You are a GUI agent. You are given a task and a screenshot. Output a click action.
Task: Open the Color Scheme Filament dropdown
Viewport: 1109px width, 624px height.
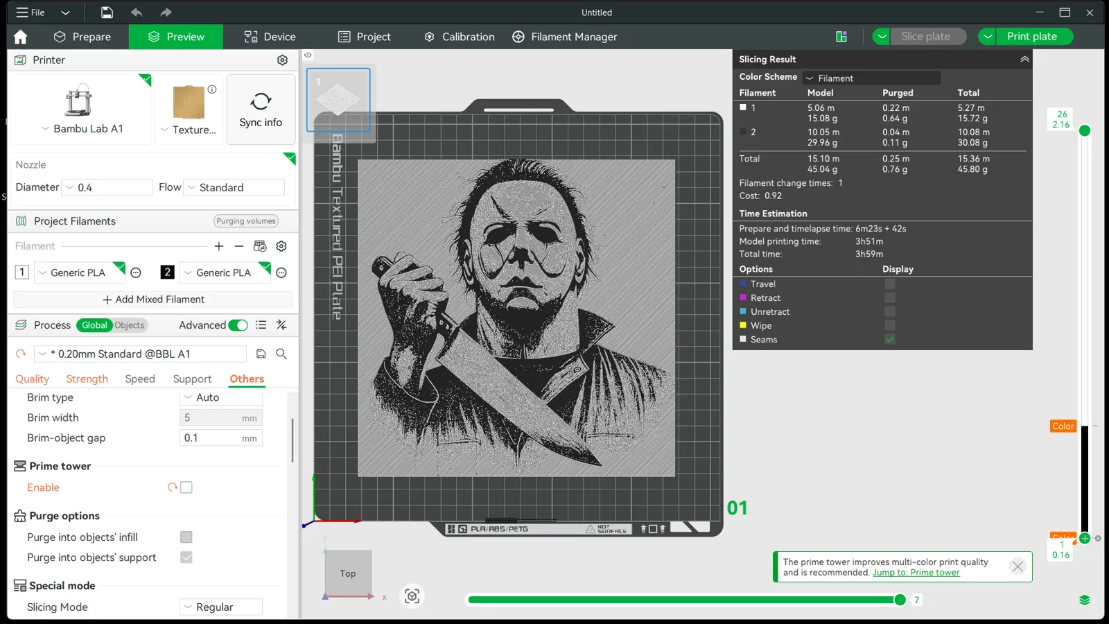pyautogui.click(x=871, y=78)
